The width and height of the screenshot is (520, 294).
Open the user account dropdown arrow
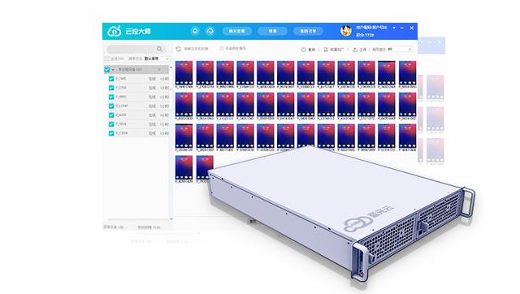pos(394,28)
